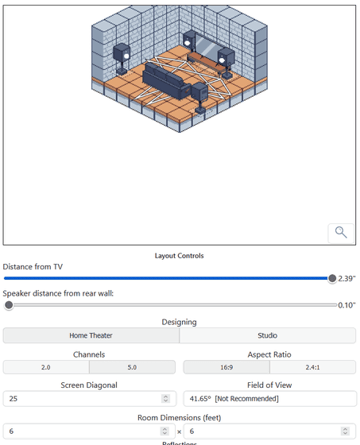The width and height of the screenshot is (360, 445).
Task: Click the TV screen in the diagram
Action: pos(208,47)
